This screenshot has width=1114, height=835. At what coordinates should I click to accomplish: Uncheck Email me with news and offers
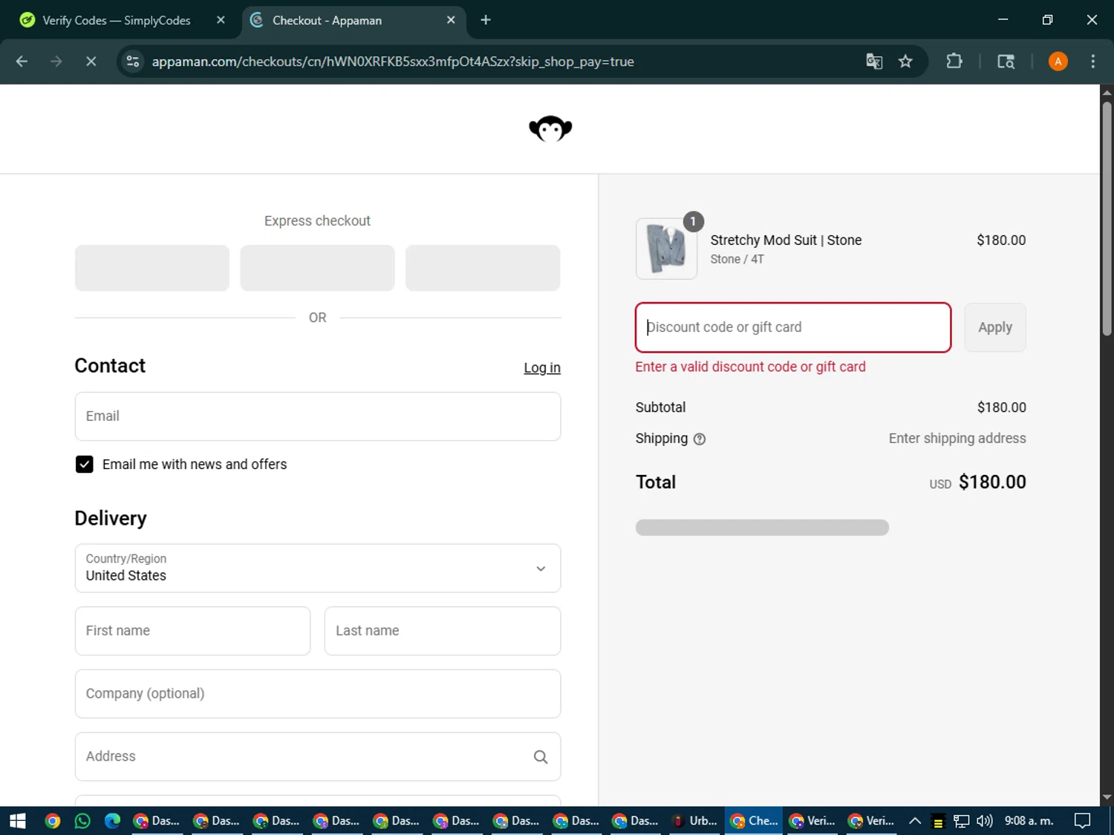point(84,465)
